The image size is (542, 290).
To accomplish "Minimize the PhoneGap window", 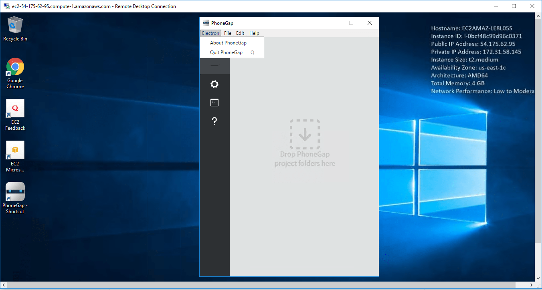I will (x=333, y=23).
